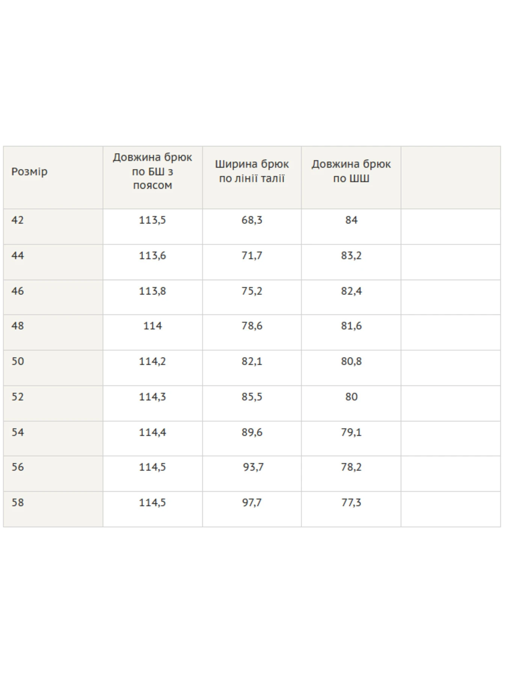507x677 pixels.
Task: Click the Ширина брюк по лінії талії header
Action: tap(252, 171)
